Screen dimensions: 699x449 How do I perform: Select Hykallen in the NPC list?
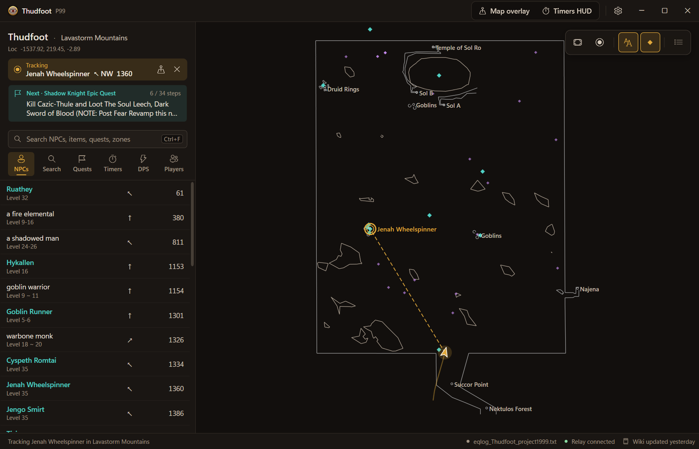tap(95, 267)
